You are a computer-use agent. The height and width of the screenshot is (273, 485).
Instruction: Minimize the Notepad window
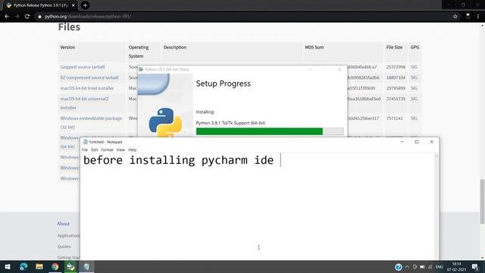pos(402,142)
